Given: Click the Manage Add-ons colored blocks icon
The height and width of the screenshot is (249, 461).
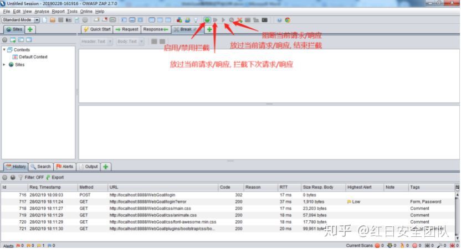Looking at the screenshot, I should pyautogui.click(x=179, y=20).
